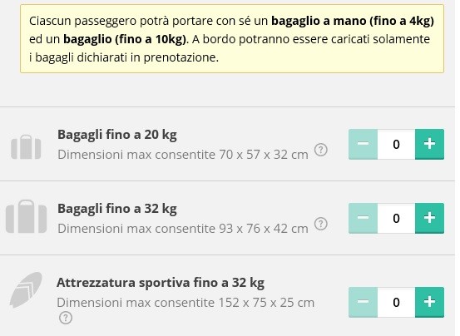The width and height of the screenshot is (460, 336).
Task: Decrease the 20 kg baggage count
Action: 363,144
